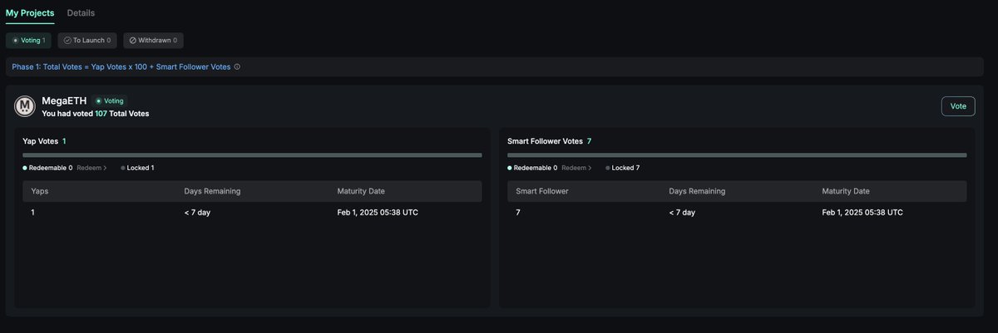
Task: Select the Yaps value 1 cell
Action: pos(33,213)
